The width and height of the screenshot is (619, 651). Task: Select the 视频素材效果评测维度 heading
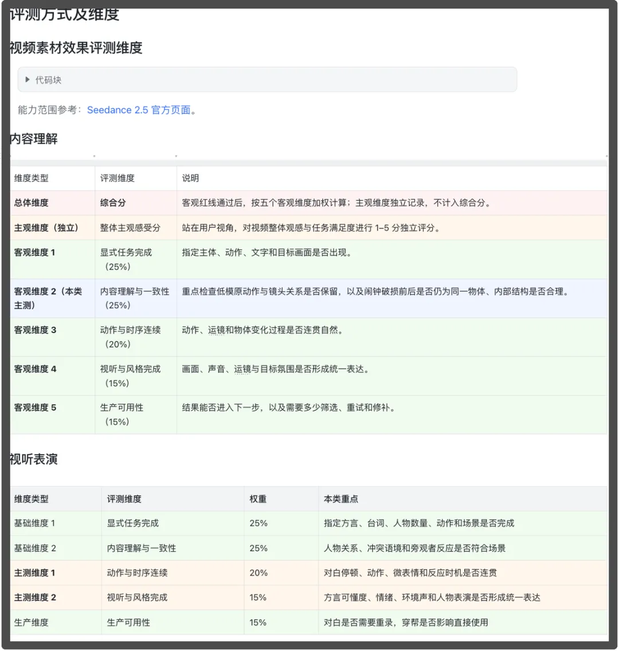(x=76, y=48)
